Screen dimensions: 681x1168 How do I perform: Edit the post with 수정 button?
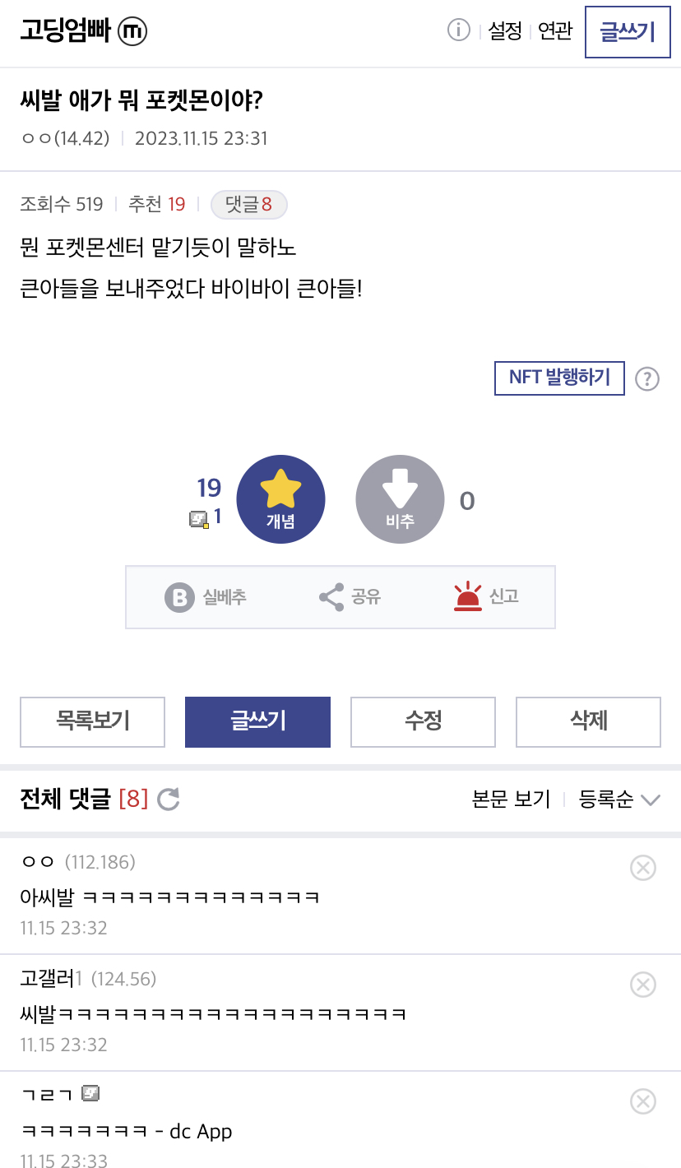424,722
